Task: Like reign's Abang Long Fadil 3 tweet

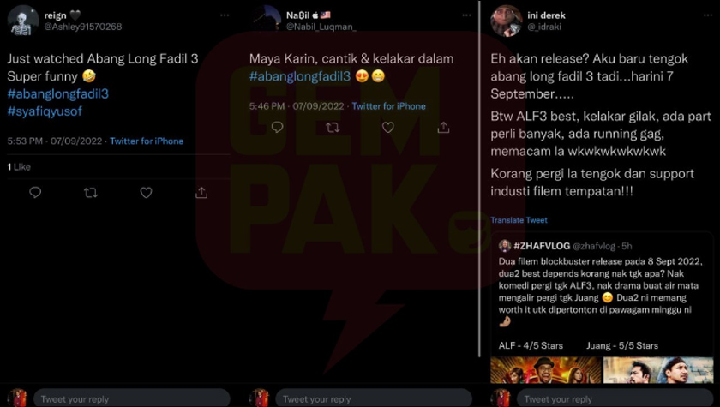Action: click(x=146, y=193)
